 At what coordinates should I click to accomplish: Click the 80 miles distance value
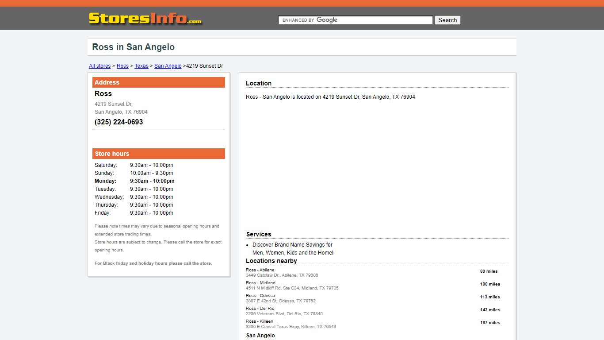tap(489, 271)
